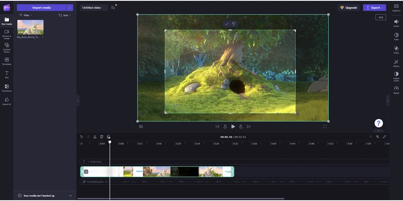
Task: Toggle captions with the preview caption icon
Action: 141,127
